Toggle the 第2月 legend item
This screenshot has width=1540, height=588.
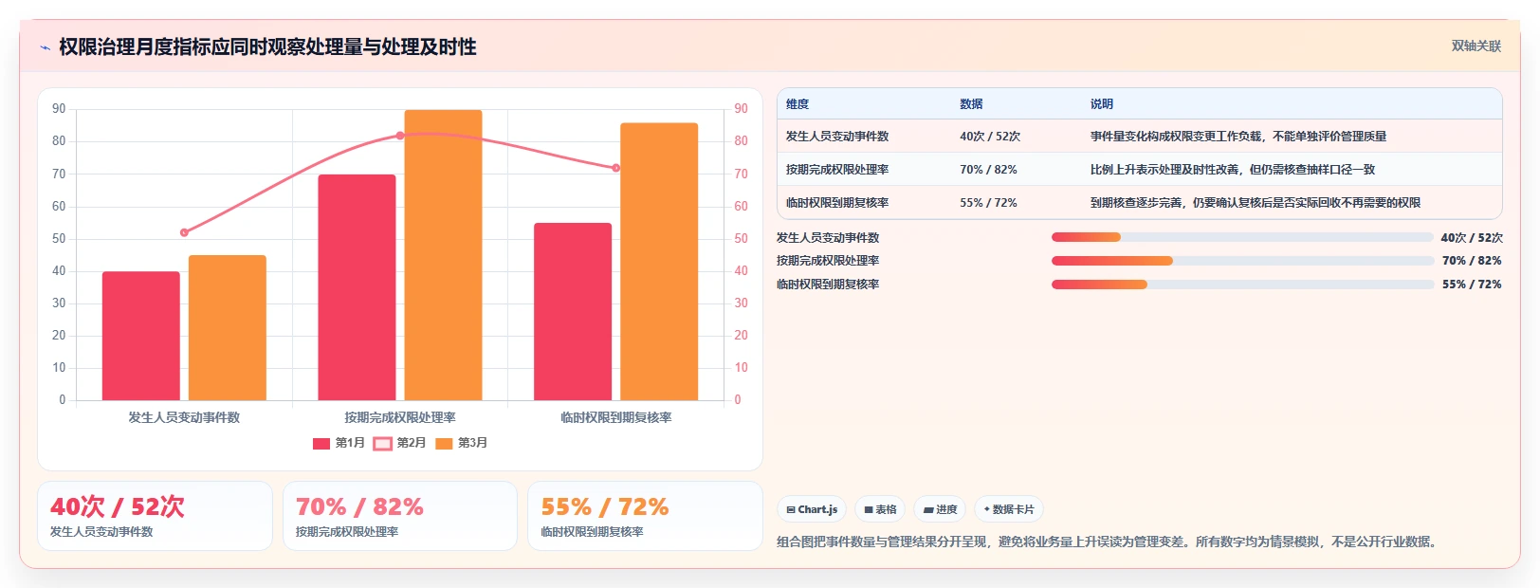point(399,443)
